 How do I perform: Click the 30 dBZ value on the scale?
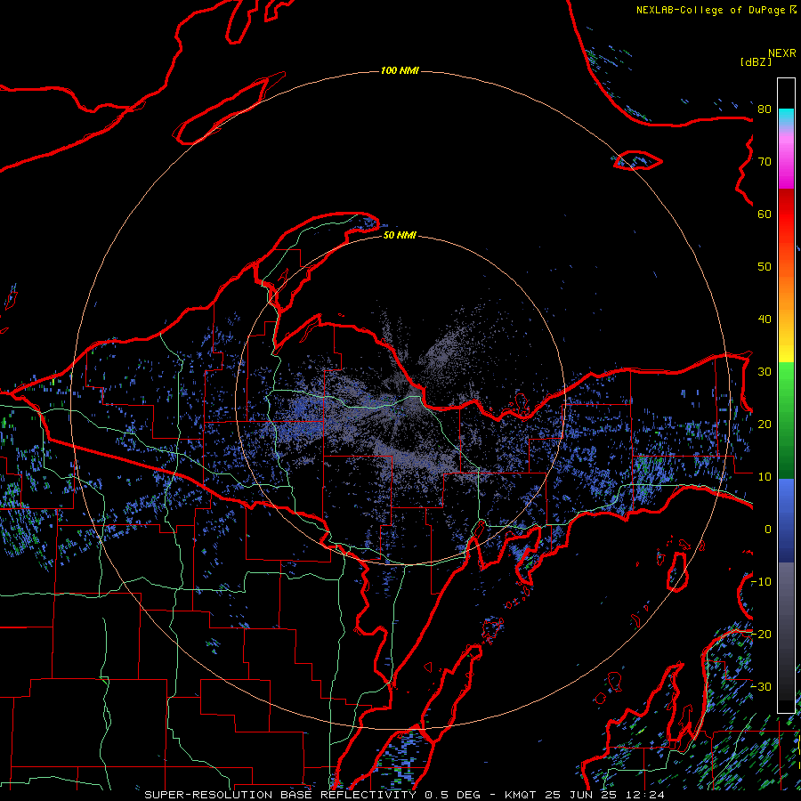coord(765,372)
